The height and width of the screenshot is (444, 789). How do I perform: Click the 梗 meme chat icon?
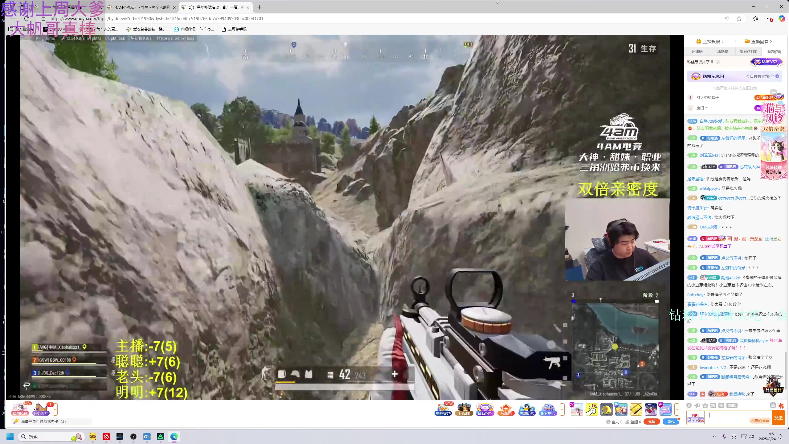(721, 405)
